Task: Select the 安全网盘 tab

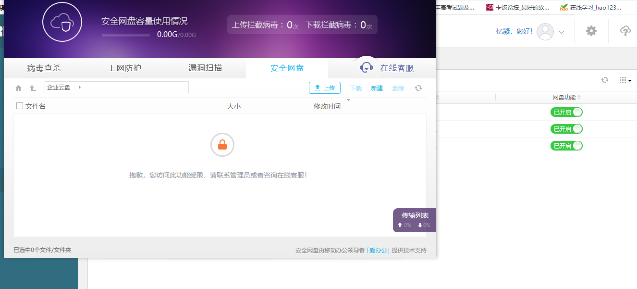Action: [287, 68]
